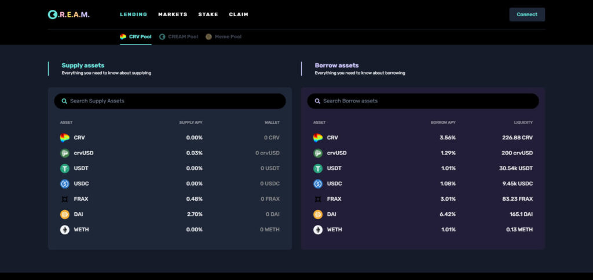Viewport: 593px width, 280px height.
Task: Click the Supply assets heading
Action: coord(83,65)
